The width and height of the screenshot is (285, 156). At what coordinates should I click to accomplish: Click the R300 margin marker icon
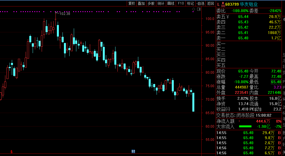pyautogui.click(x=223, y=4)
